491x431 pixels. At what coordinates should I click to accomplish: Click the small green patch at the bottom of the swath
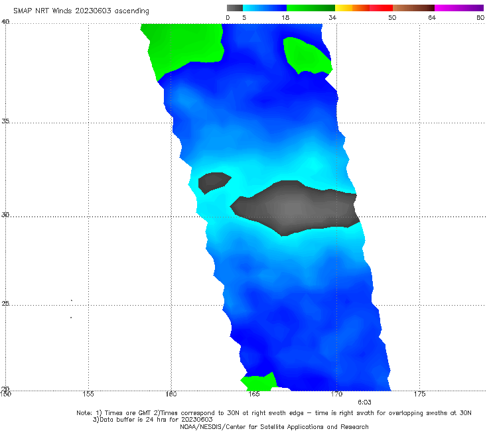tap(259, 383)
